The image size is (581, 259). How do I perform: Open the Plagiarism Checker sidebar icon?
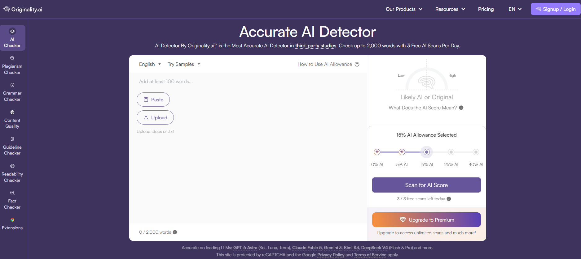(x=12, y=58)
